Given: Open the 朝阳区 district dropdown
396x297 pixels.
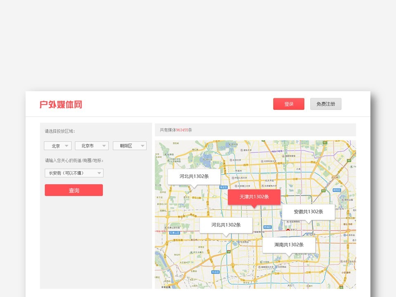Looking at the screenshot, I should tap(130, 146).
